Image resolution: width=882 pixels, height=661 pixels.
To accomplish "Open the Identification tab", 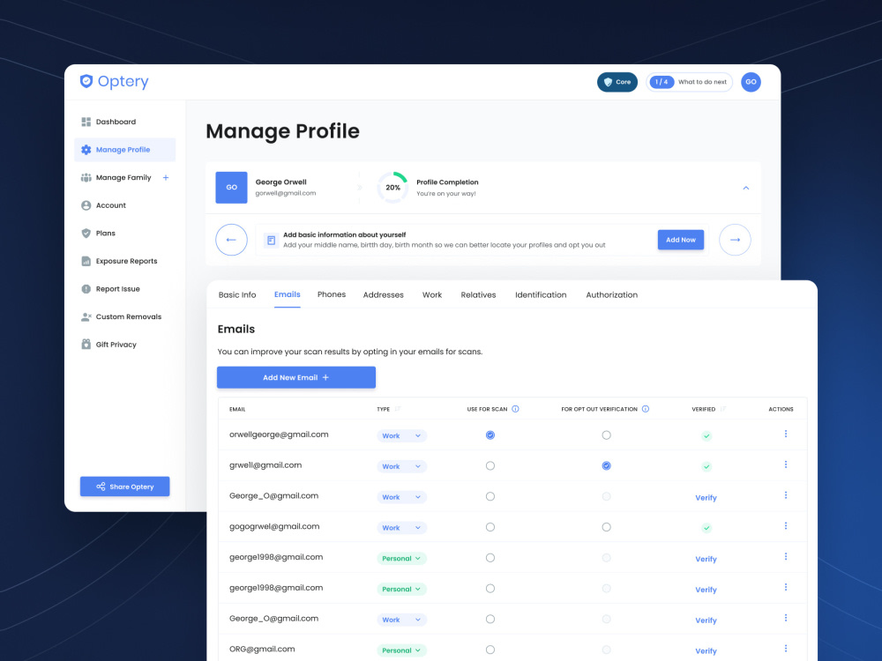I will [x=542, y=295].
